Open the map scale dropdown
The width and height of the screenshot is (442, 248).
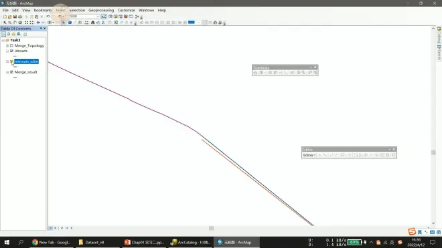click(98, 16)
